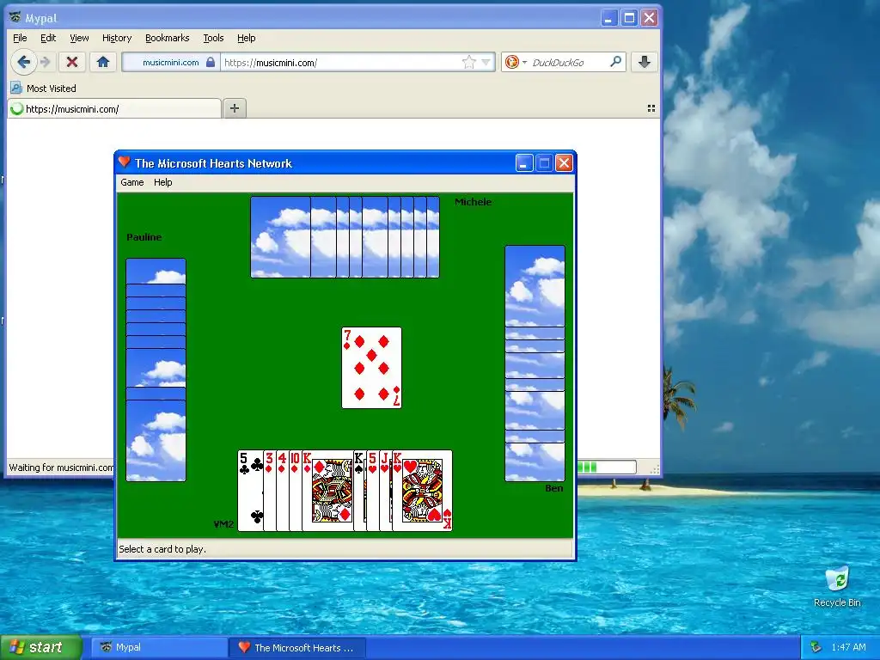Click Pauline's face-down card hand
Viewport: 880px width, 660px height.
pyautogui.click(x=156, y=370)
